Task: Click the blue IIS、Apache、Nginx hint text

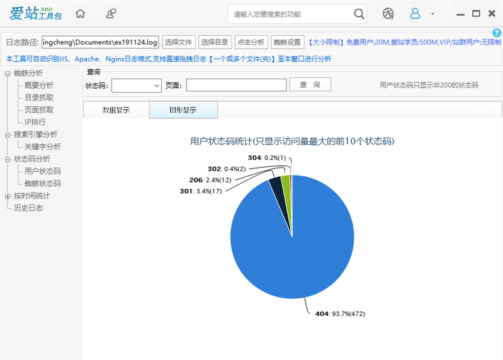Action: tap(169, 59)
